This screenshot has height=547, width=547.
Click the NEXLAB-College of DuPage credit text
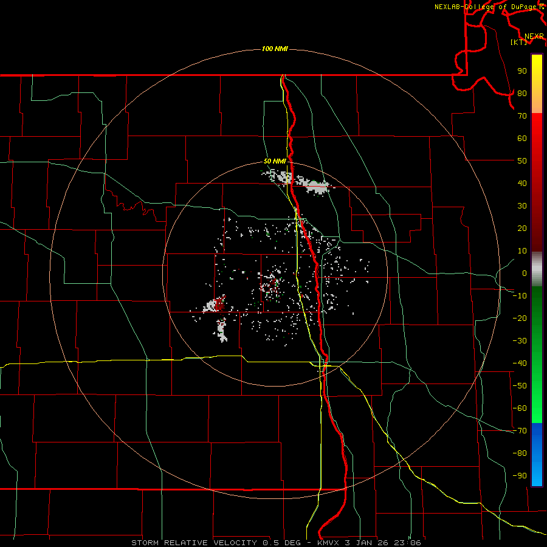pos(489,7)
